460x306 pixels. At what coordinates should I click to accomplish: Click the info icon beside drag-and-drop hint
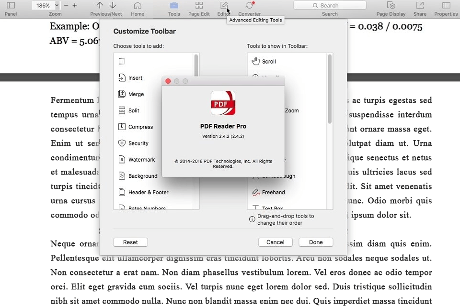click(x=252, y=219)
